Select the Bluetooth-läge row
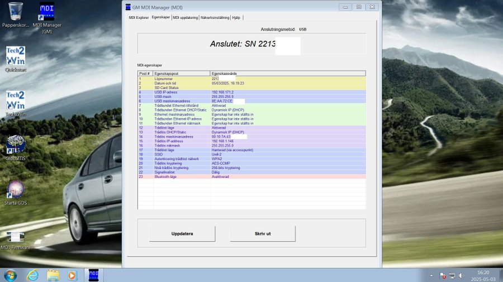The image size is (503, 282). [x=252, y=177]
